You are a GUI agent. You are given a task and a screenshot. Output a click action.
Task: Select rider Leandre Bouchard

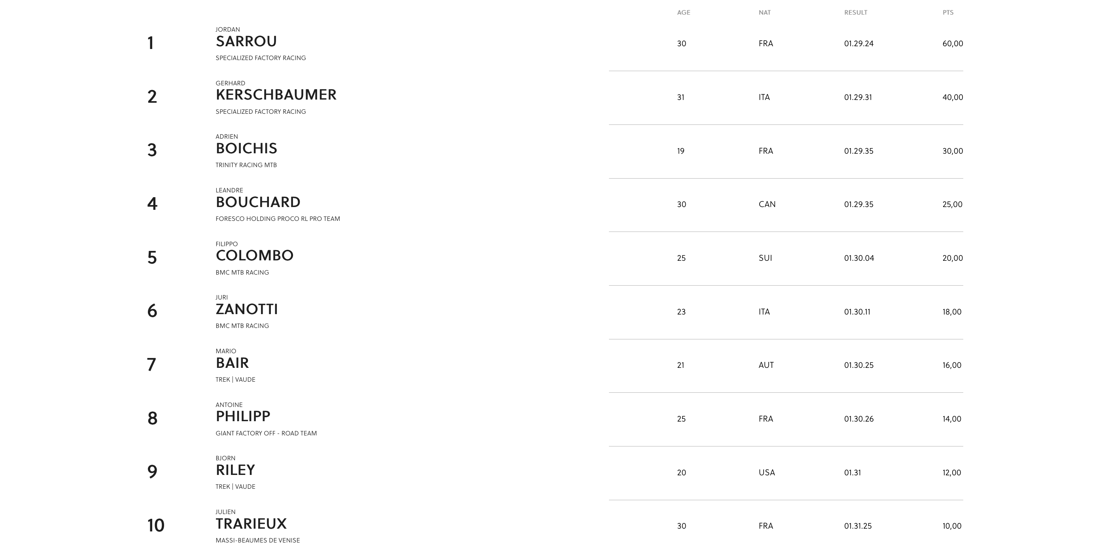tap(258, 202)
